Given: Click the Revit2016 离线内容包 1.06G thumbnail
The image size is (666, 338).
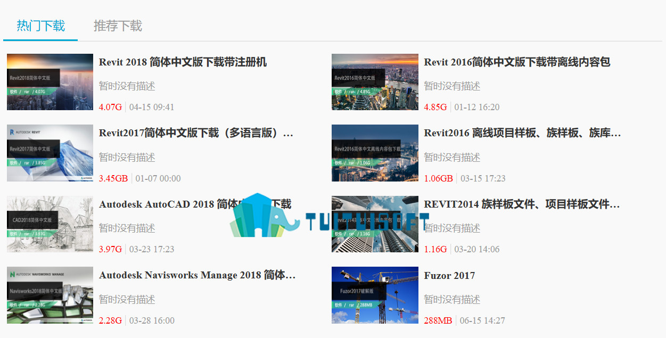Looking at the screenshot, I should pyautogui.click(x=375, y=153).
